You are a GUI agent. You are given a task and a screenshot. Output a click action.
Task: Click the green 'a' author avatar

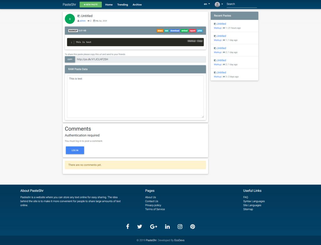click(x=70, y=19)
